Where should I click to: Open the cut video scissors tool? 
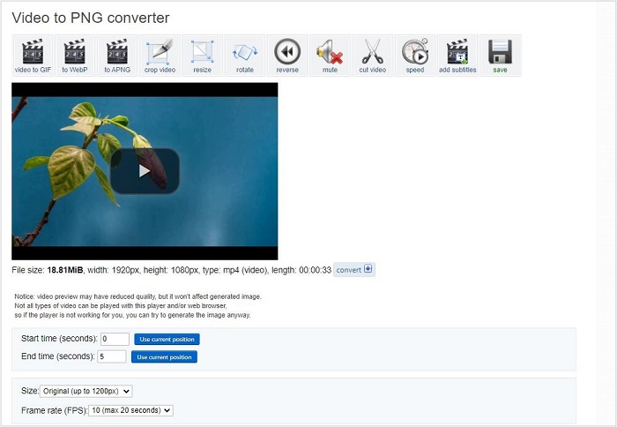(x=373, y=56)
